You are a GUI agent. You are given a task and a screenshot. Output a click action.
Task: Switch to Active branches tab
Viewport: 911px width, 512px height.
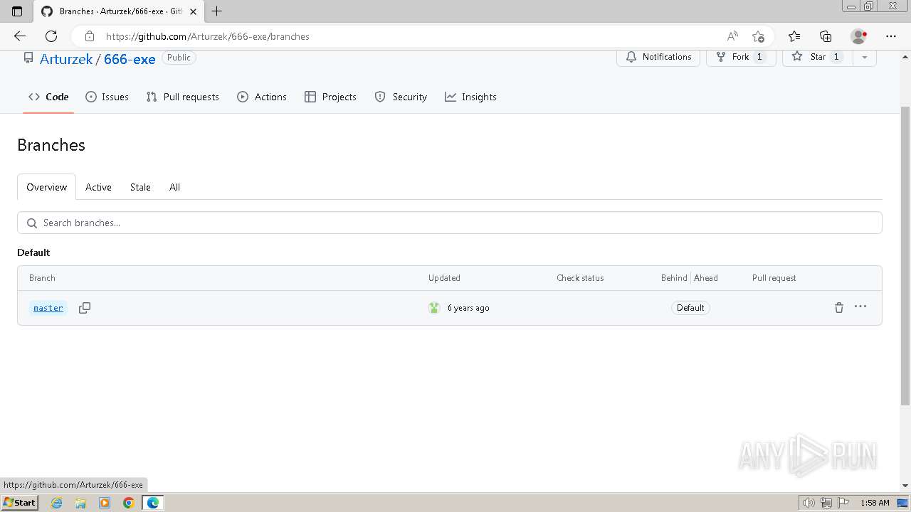tap(98, 187)
